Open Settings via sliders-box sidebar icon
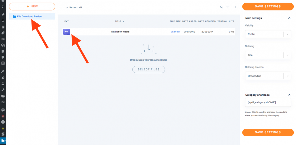This screenshot has width=296, height=145. 3,102
